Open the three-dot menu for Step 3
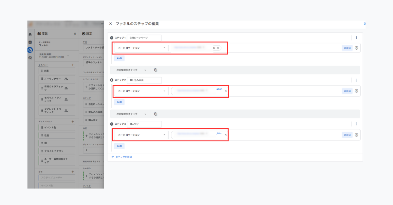The width and height of the screenshot is (393, 205). (356, 124)
